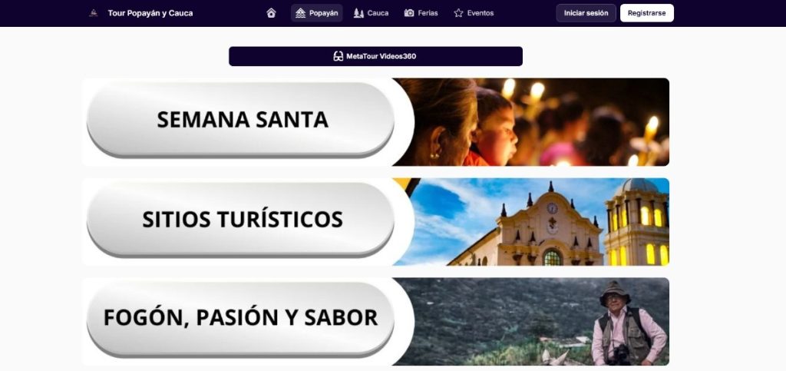The width and height of the screenshot is (786, 371).
Task: Click the home icon in navbar
Action: (271, 13)
